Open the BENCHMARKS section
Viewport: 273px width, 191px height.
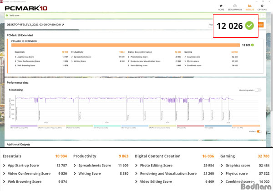point(235,7)
